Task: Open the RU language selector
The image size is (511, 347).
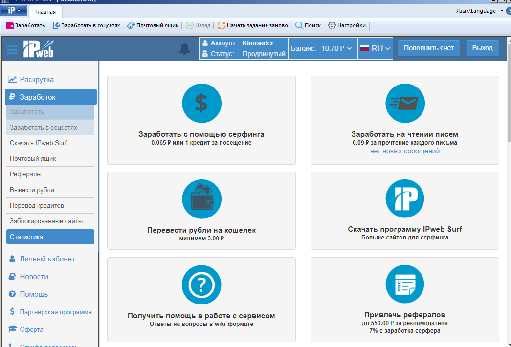Action: (x=375, y=48)
